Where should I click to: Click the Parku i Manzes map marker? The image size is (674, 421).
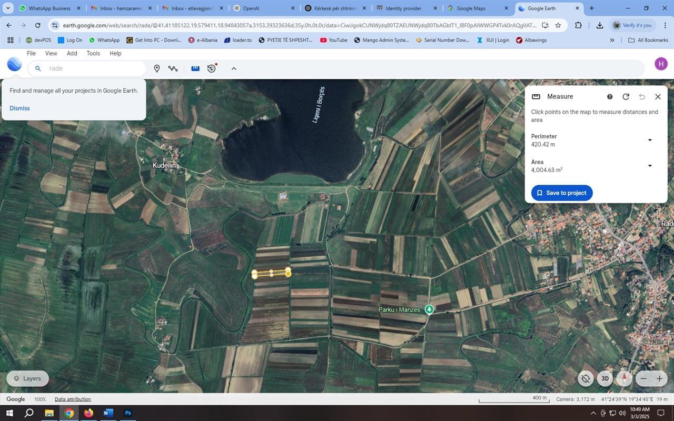tap(429, 309)
